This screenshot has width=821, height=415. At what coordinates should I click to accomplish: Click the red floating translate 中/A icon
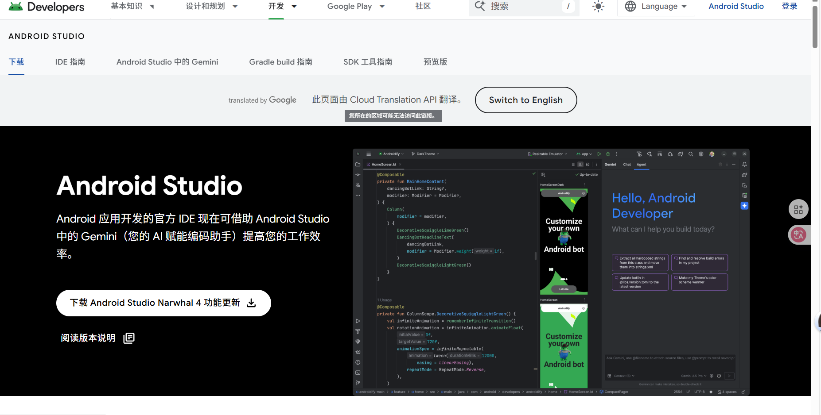[798, 235]
